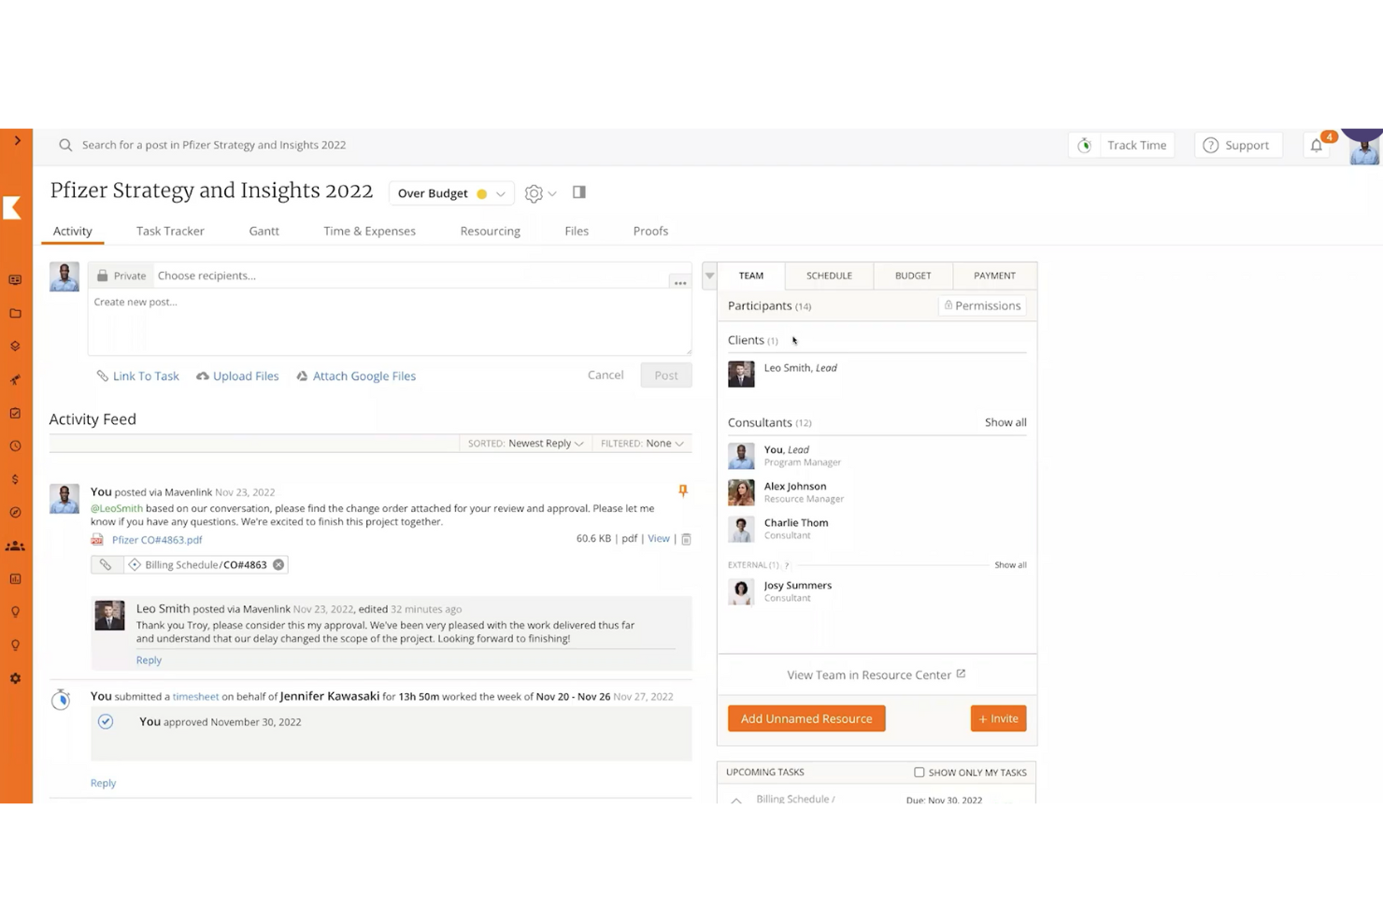Screen dimensions: 1383x922
Task: Check the Show Only My Tasks box
Action: (919, 773)
